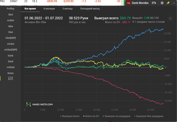Screen dimensions: 177x122
Task: Click '443 рук в час' text
Action: point(77,22)
